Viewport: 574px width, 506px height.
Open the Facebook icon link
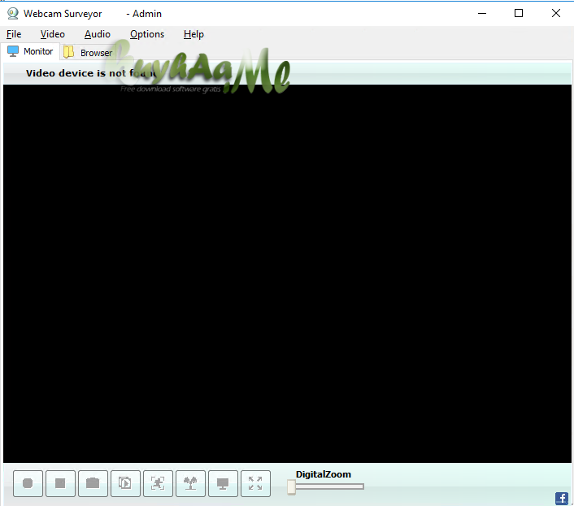(x=562, y=499)
